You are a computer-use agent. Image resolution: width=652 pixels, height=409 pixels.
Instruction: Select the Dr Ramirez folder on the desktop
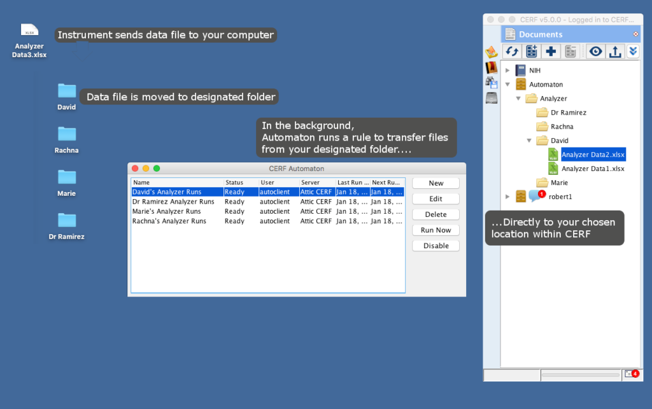[66, 226]
